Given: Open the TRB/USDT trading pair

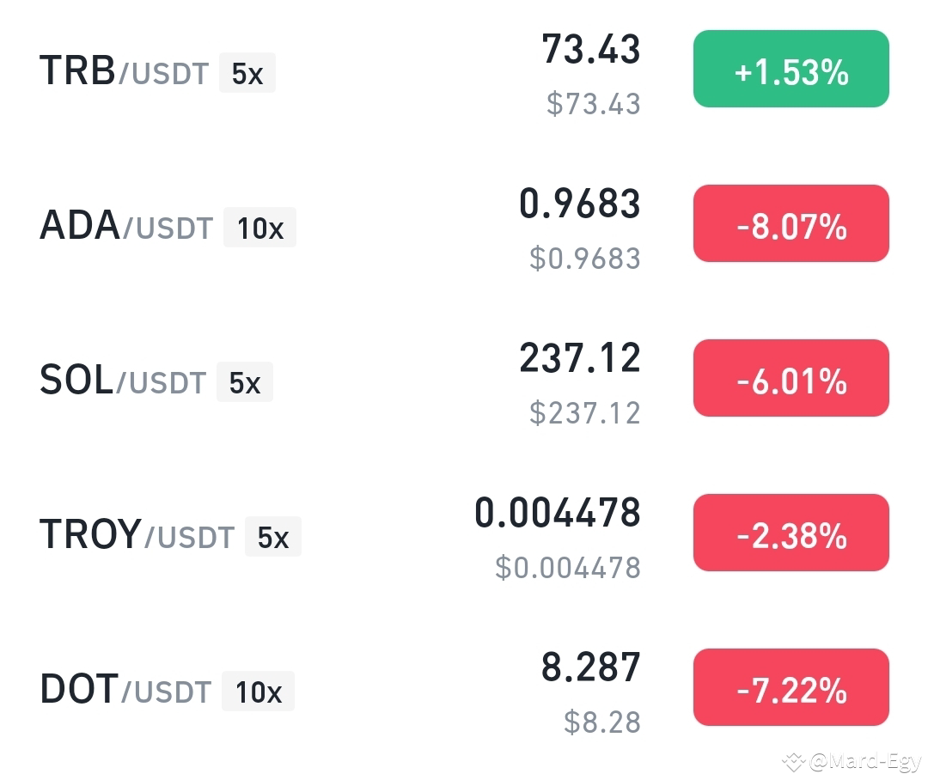Looking at the screenshot, I should (125, 71).
